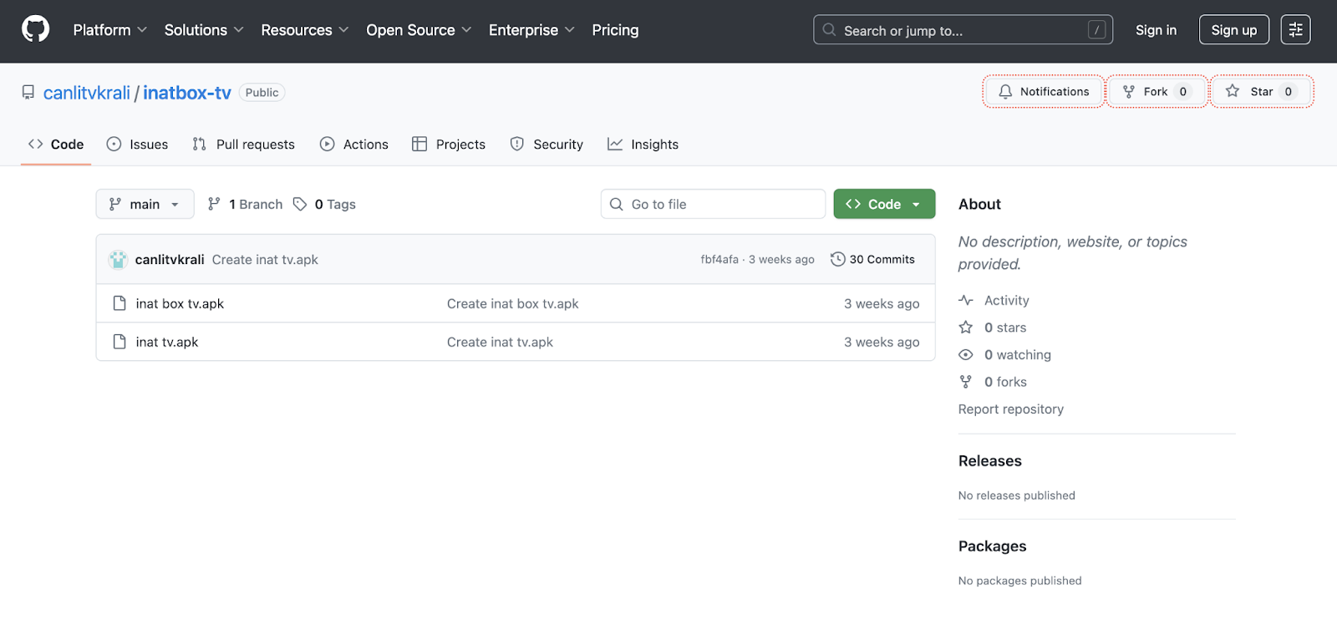Viewport: 1337px width, 625px height.
Task: Click the tag icon next to 0 Tags
Action: click(x=300, y=205)
